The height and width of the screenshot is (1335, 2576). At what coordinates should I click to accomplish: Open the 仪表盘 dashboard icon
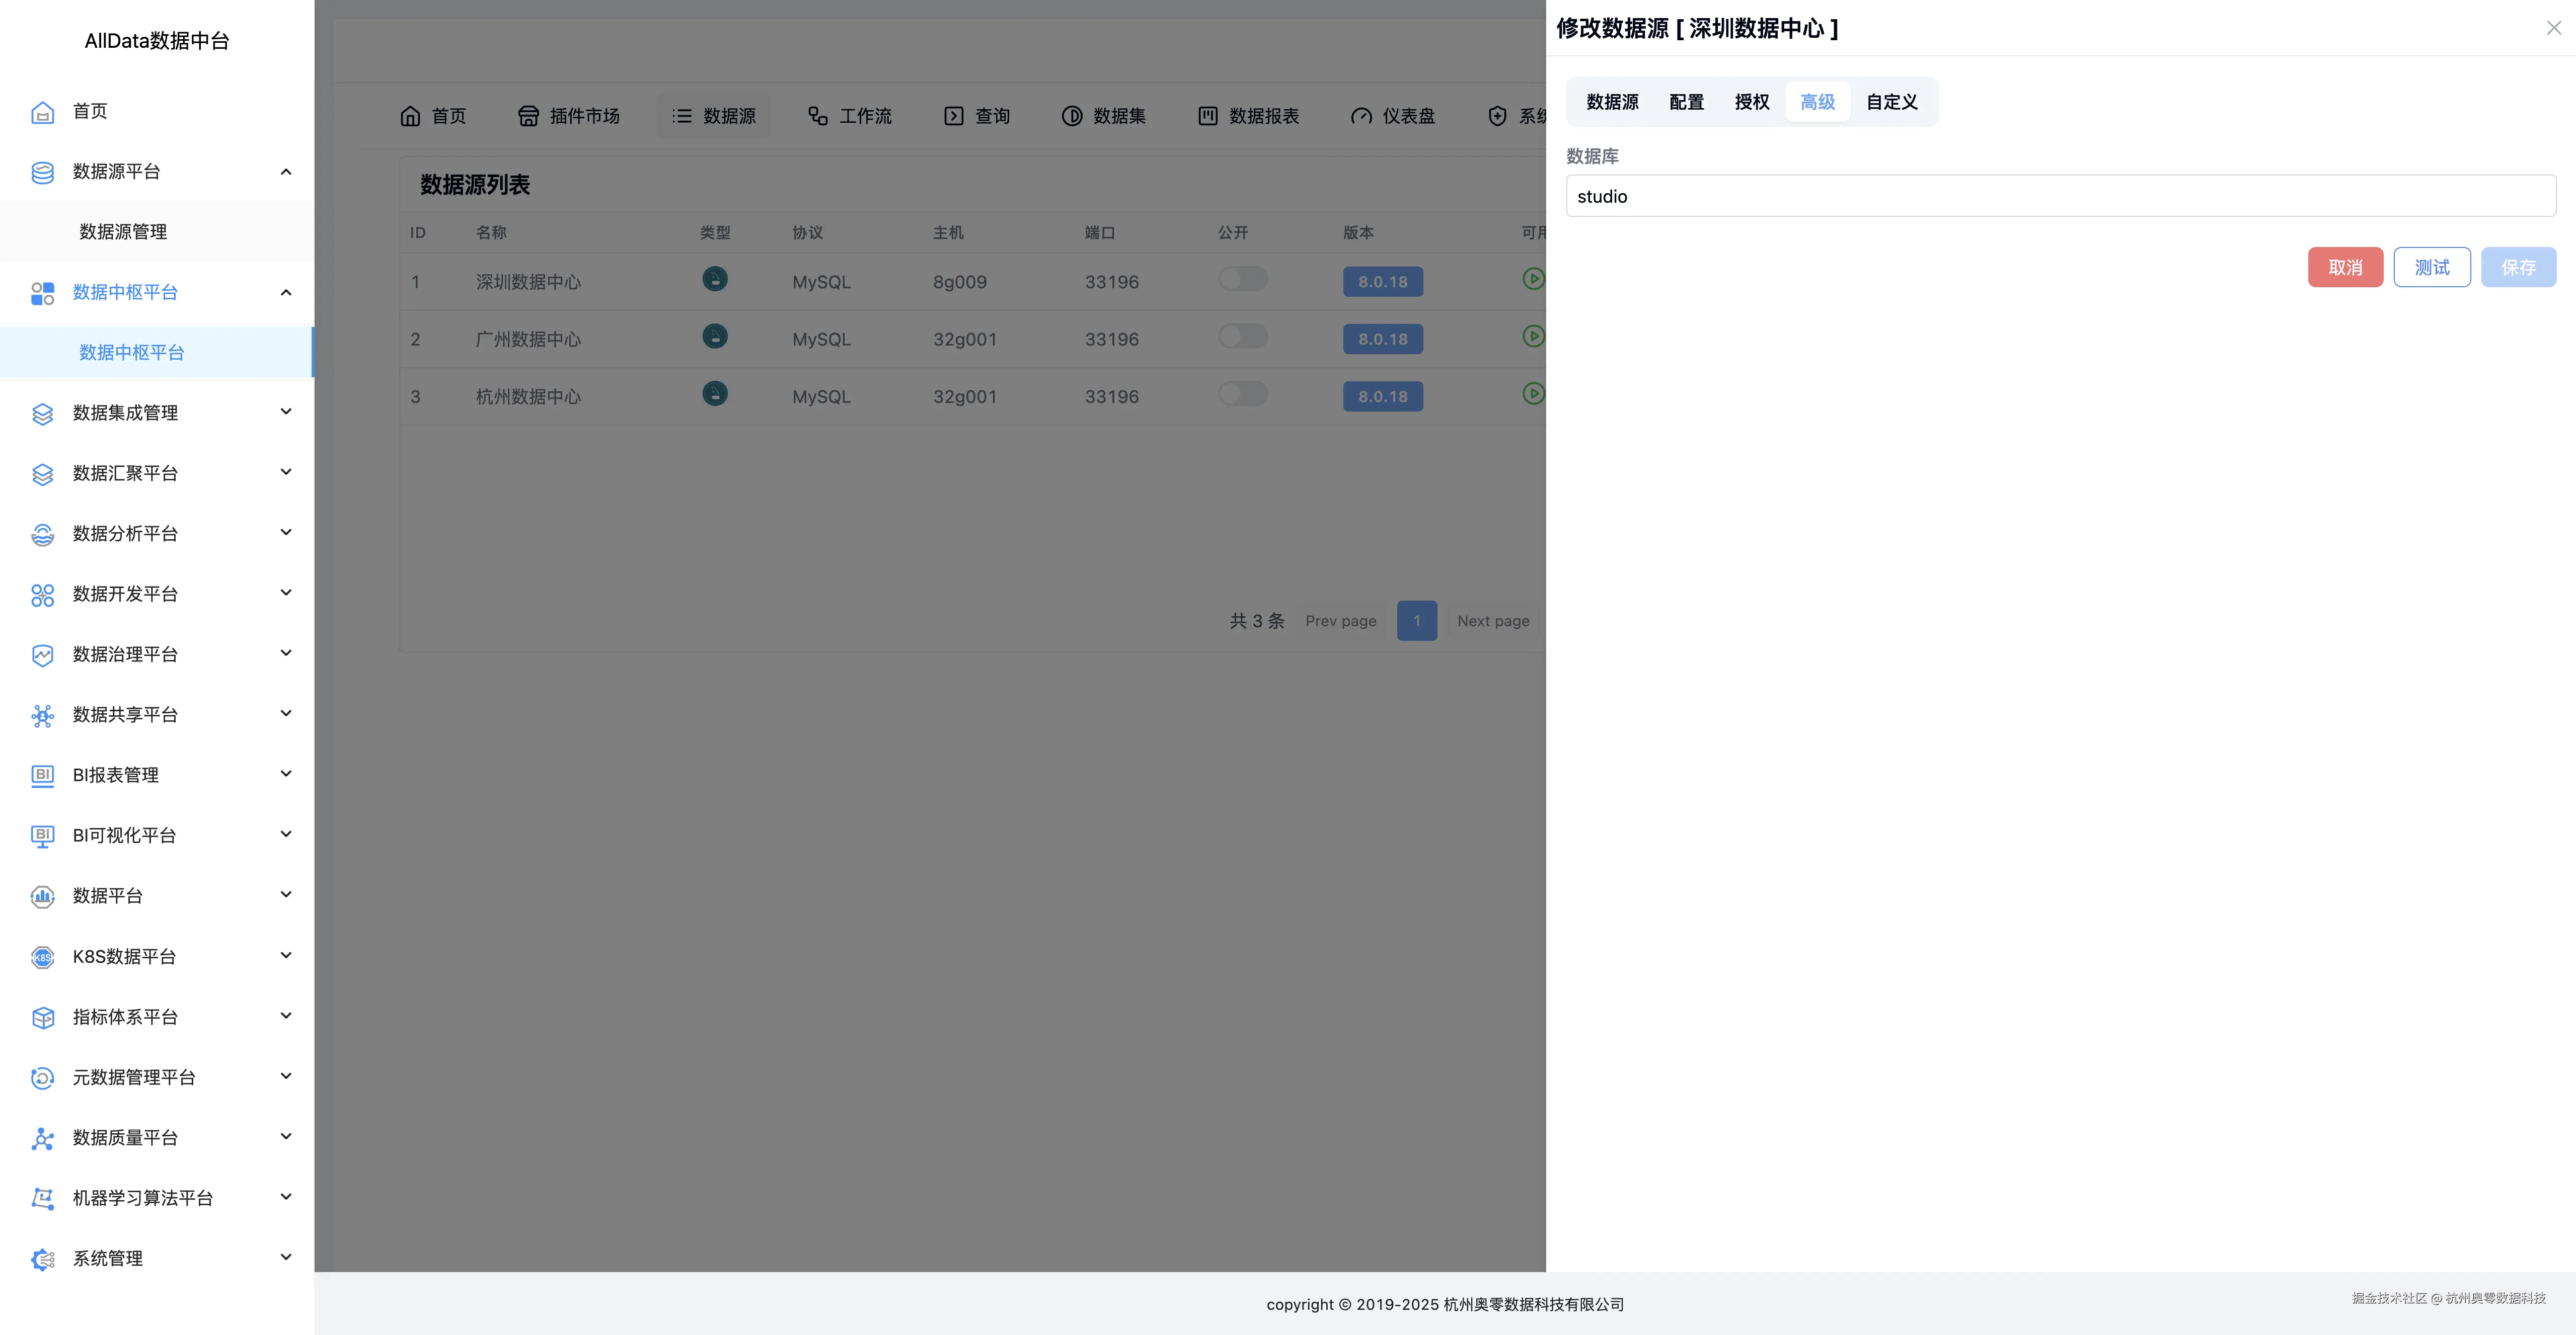[x=1362, y=115]
